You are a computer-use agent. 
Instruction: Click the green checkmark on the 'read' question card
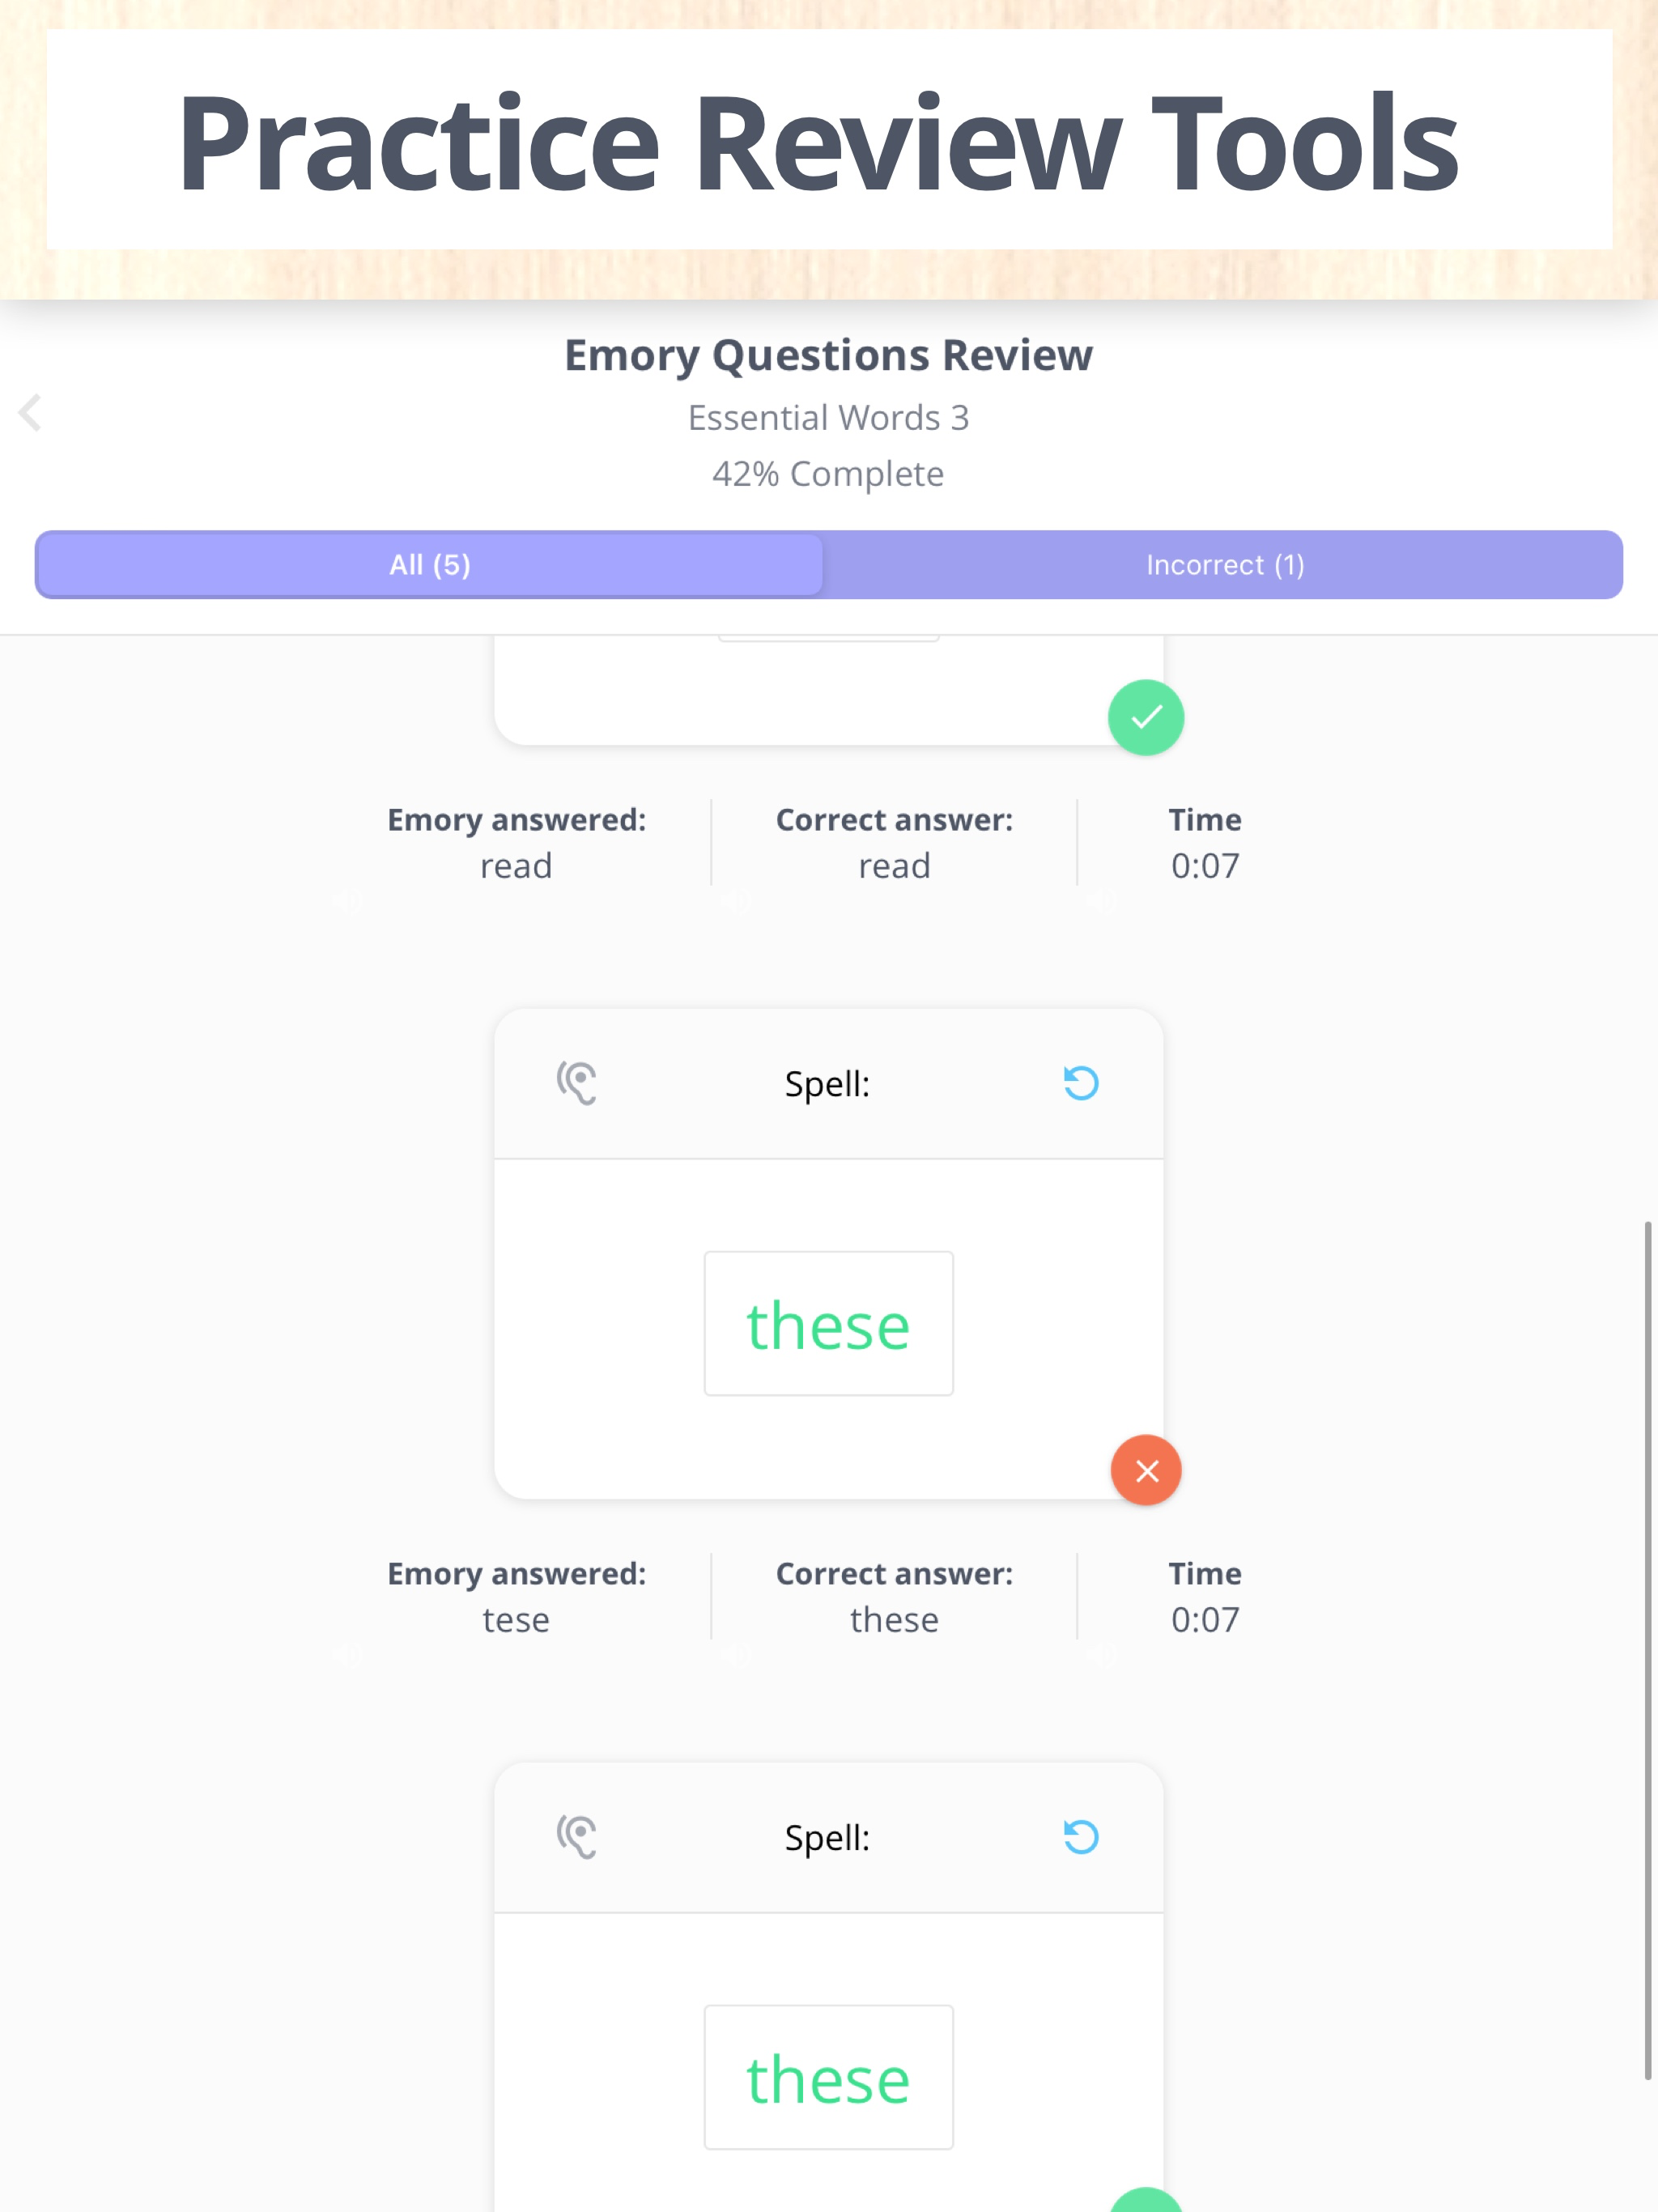coord(1146,716)
